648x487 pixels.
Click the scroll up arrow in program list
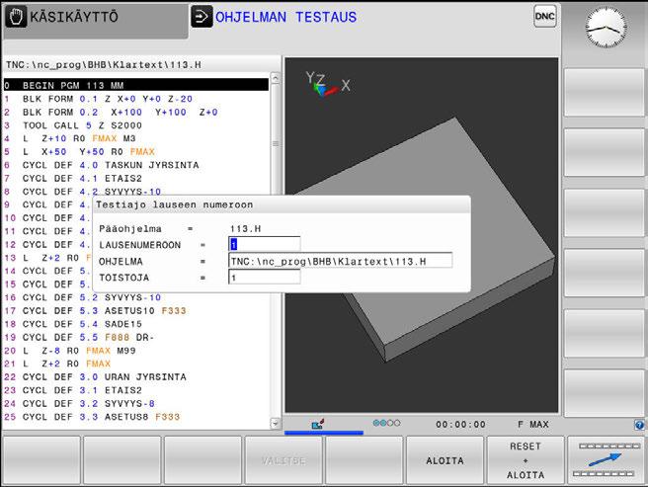275,78
